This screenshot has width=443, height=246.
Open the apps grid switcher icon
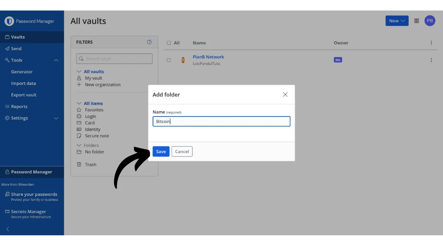pos(417,21)
